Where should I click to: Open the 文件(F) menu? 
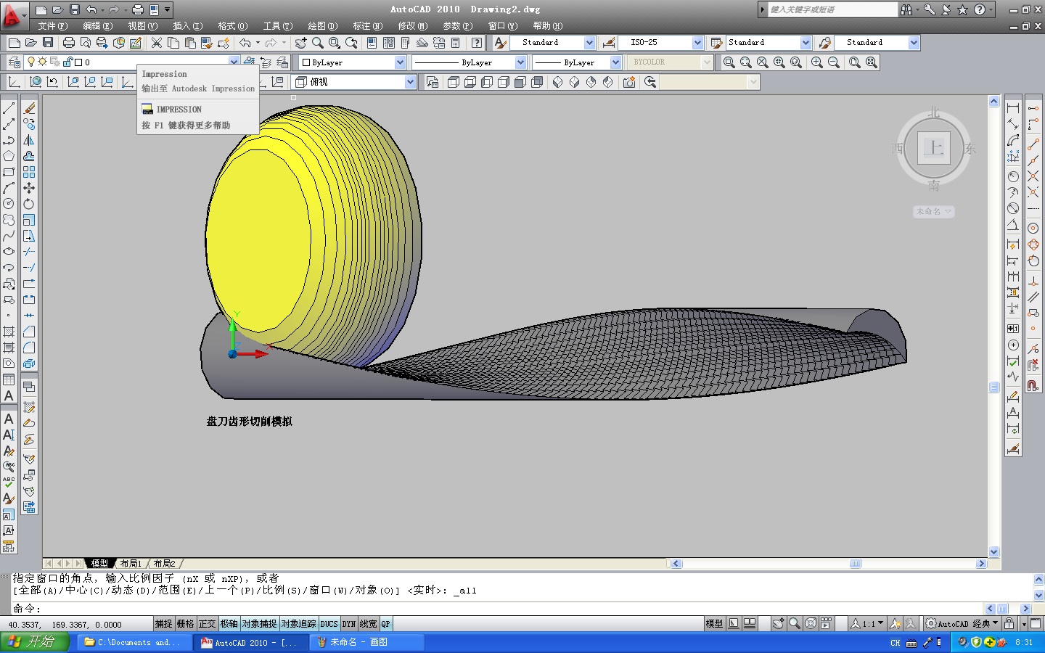[x=53, y=26]
